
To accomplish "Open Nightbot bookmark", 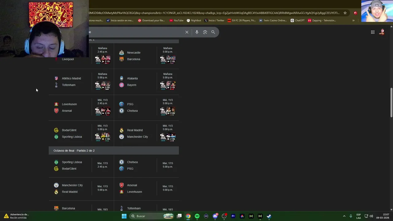I will point(194,21).
